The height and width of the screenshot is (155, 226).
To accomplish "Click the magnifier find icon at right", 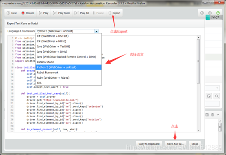I will (x=217, y=96).
